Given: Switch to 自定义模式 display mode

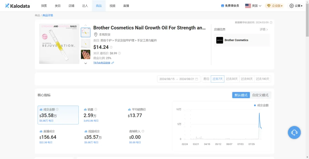Looking at the screenshot, I should coord(260,95).
